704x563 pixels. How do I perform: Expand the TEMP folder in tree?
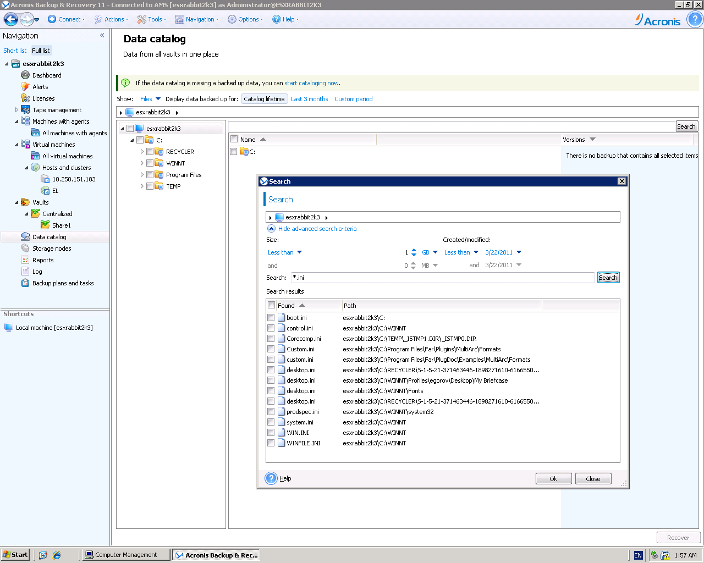click(142, 186)
